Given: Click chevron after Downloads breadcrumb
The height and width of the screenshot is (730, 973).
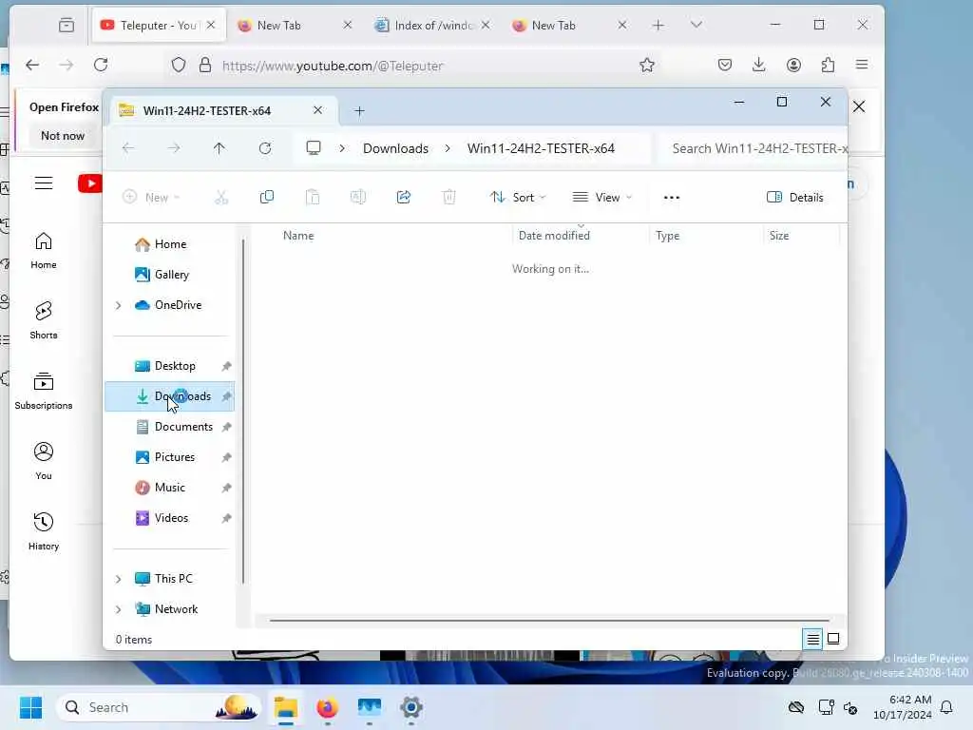Looking at the screenshot, I should pos(448,148).
